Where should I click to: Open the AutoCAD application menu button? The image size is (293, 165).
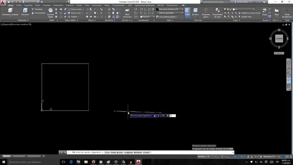pos(3,3)
